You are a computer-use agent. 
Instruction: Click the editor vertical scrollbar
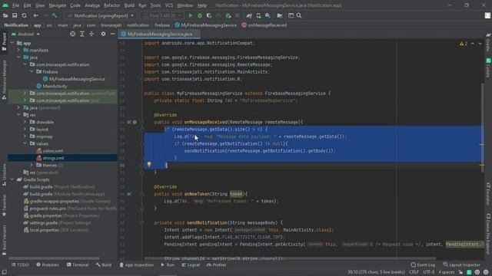click(482, 128)
